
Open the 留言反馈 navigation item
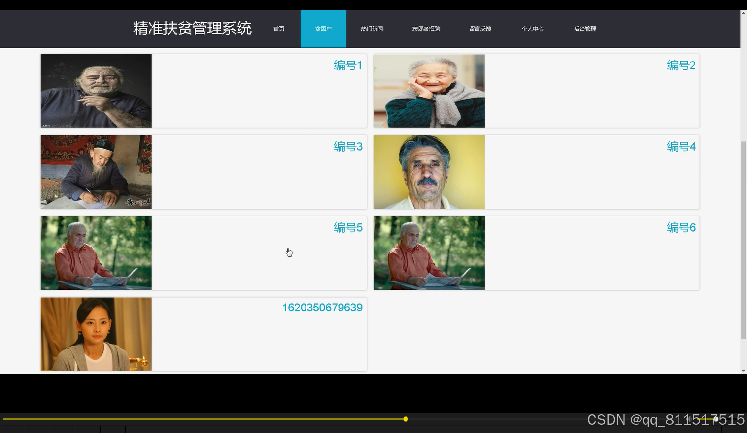tap(480, 28)
